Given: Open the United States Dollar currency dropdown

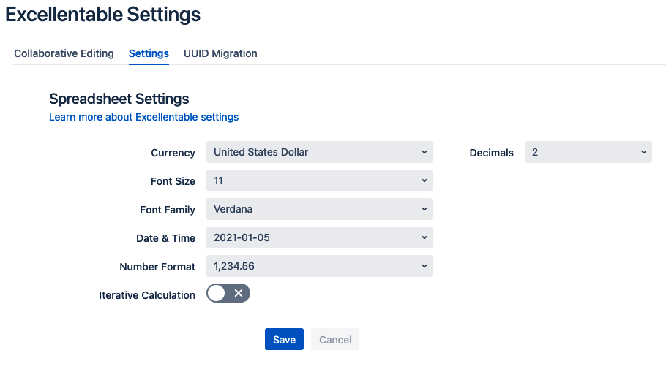Looking at the screenshot, I should click(319, 152).
